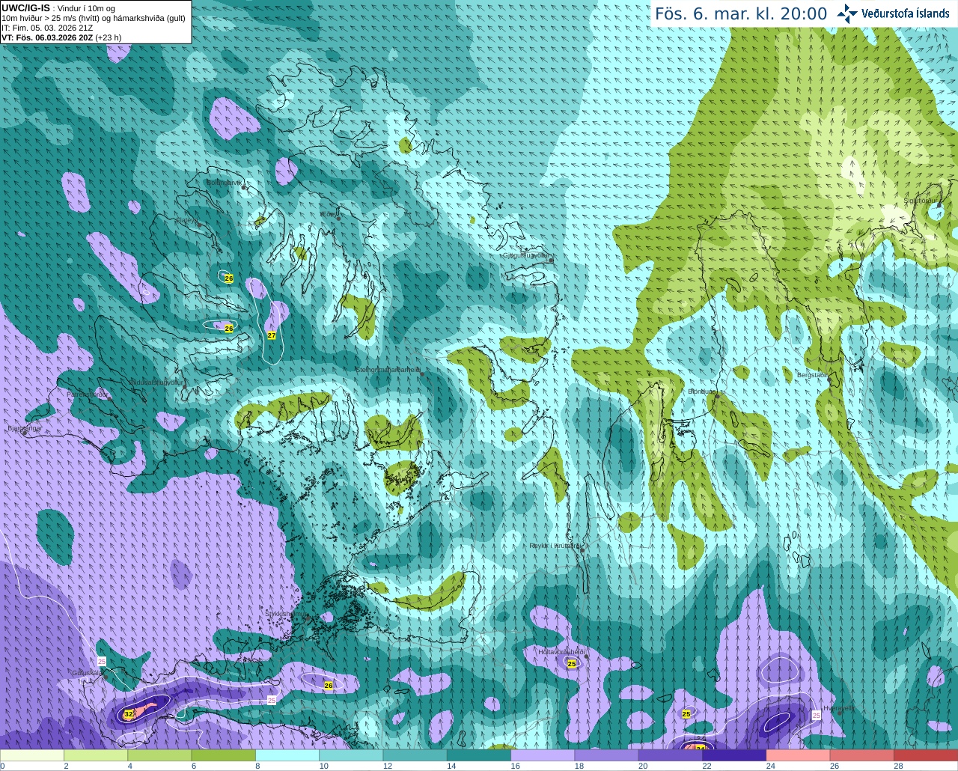Click the Holtavörðuheiði station label
The width and height of the screenshot is (958, 771).
pyautogui.click(x=561, y=652)
